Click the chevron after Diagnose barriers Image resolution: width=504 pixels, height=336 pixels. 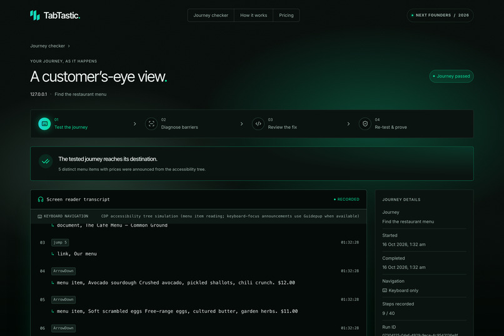242,124
